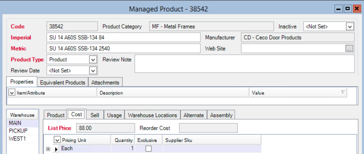Select the Sell tab
Viewport: 364px width, 154px height.
coord(95,115)
